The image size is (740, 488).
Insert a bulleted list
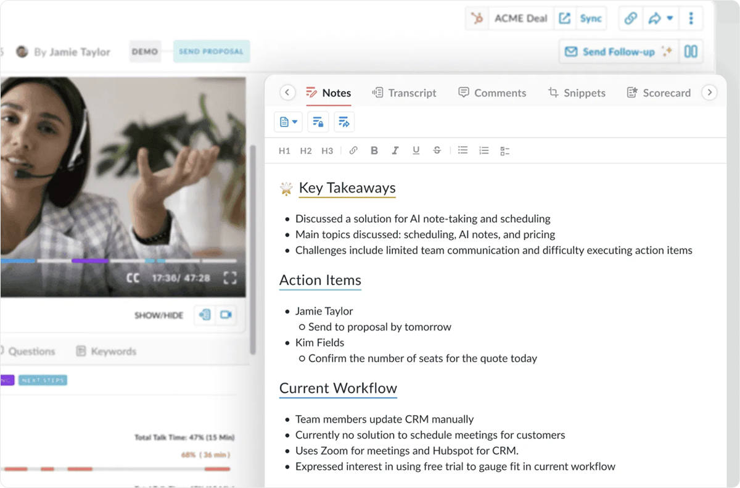coord(462,150)
